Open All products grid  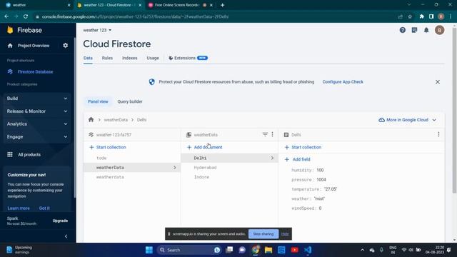pyautogui.click(x=24, y=155)
